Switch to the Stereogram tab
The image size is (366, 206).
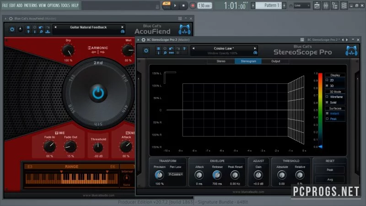[x=248, y=61]
